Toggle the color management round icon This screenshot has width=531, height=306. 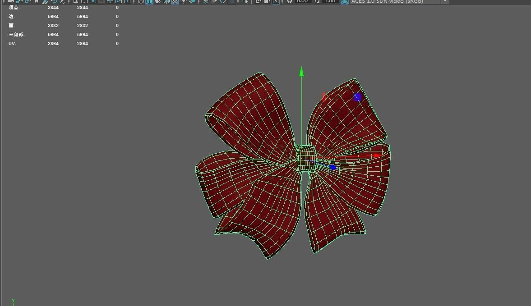tap(344, 1)
